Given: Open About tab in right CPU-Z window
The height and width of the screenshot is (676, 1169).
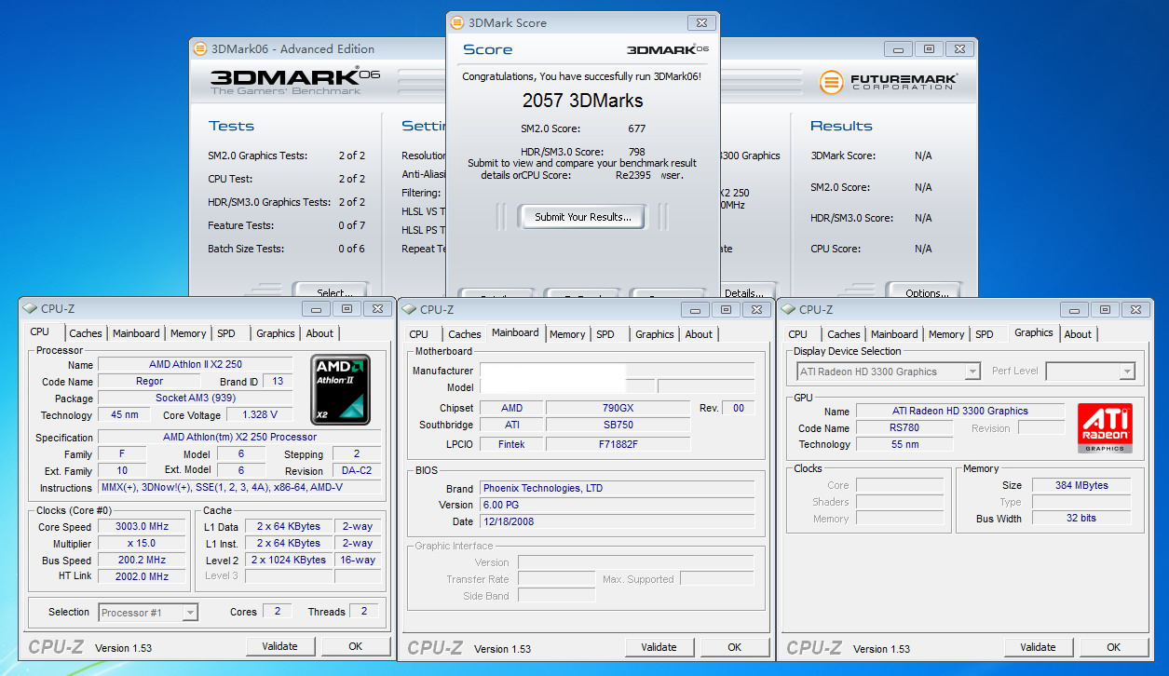Looking at the screenshot, I should [1078, 334].
